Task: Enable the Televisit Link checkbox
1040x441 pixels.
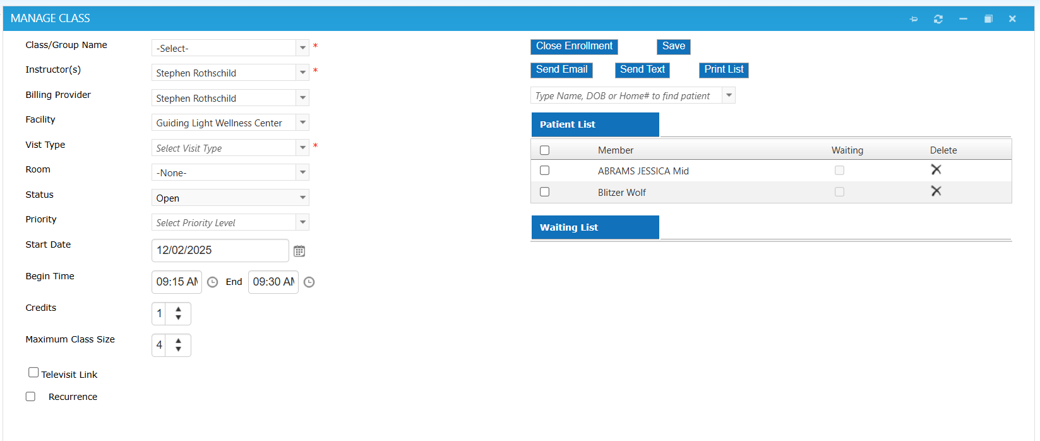Action: point(33,373)
